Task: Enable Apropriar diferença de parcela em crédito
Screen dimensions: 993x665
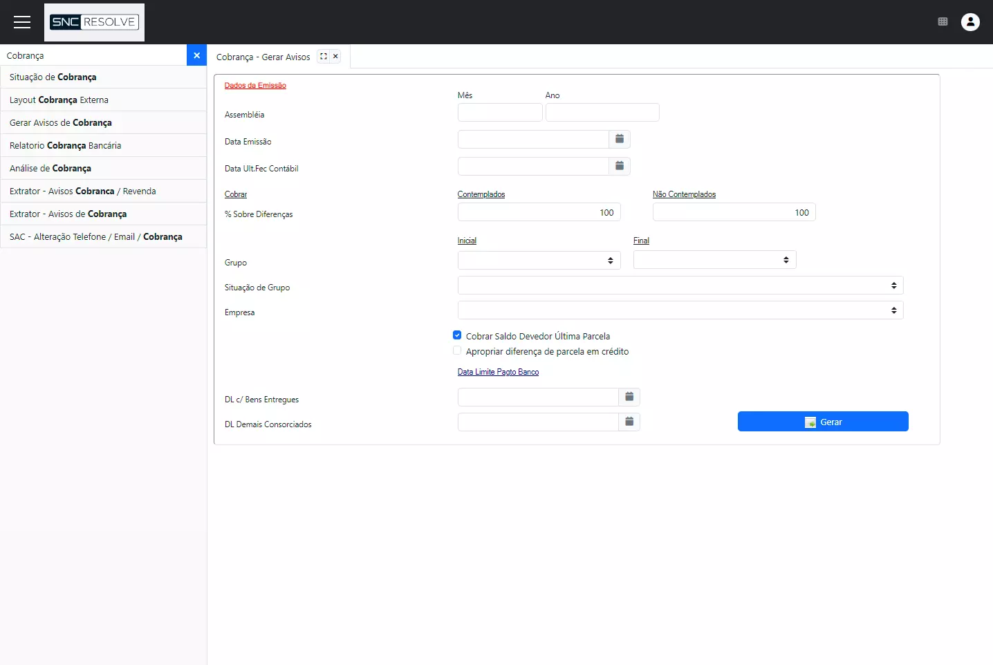Action: tap(457, 350)
